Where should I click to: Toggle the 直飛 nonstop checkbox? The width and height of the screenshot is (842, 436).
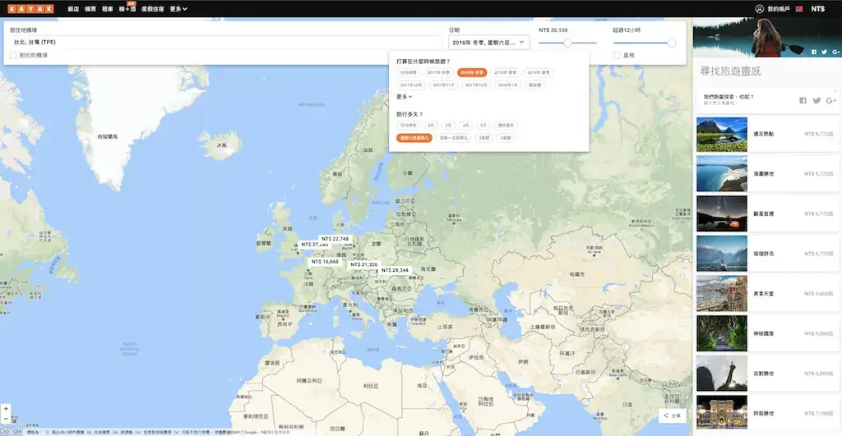tap(617, 55)
